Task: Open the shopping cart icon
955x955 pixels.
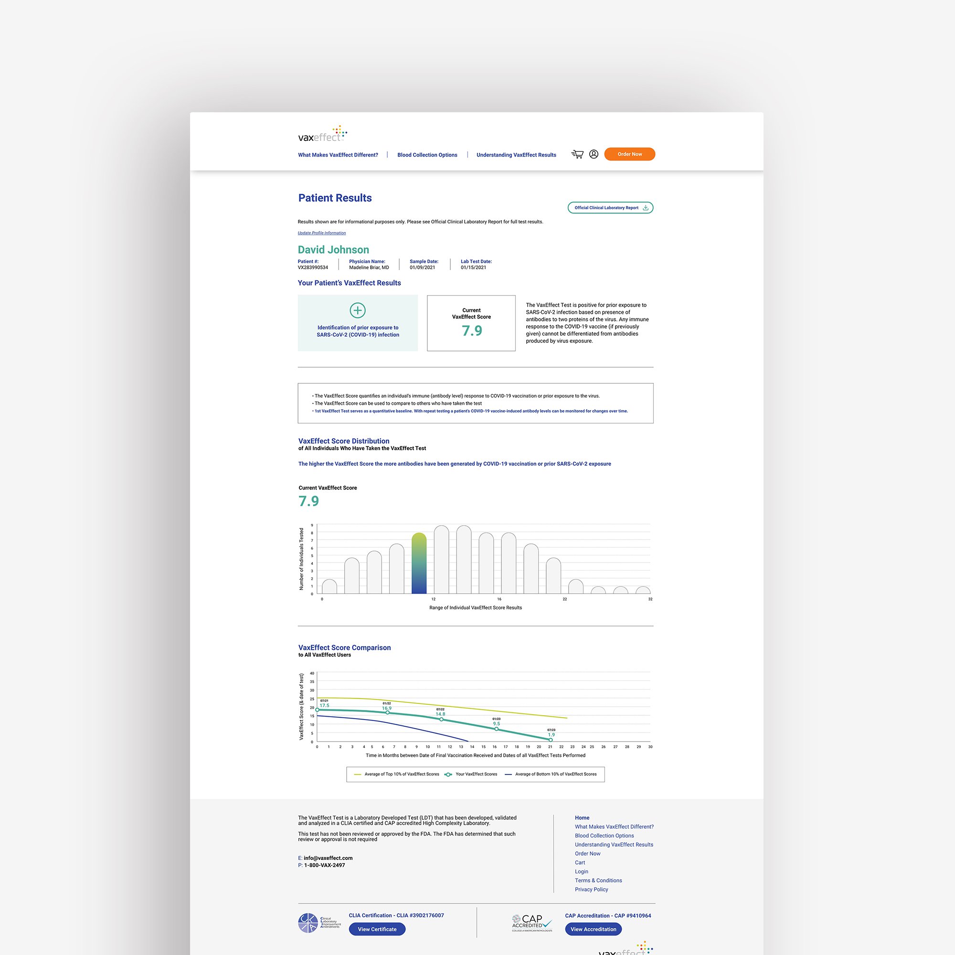Action: tap(577, 154)
